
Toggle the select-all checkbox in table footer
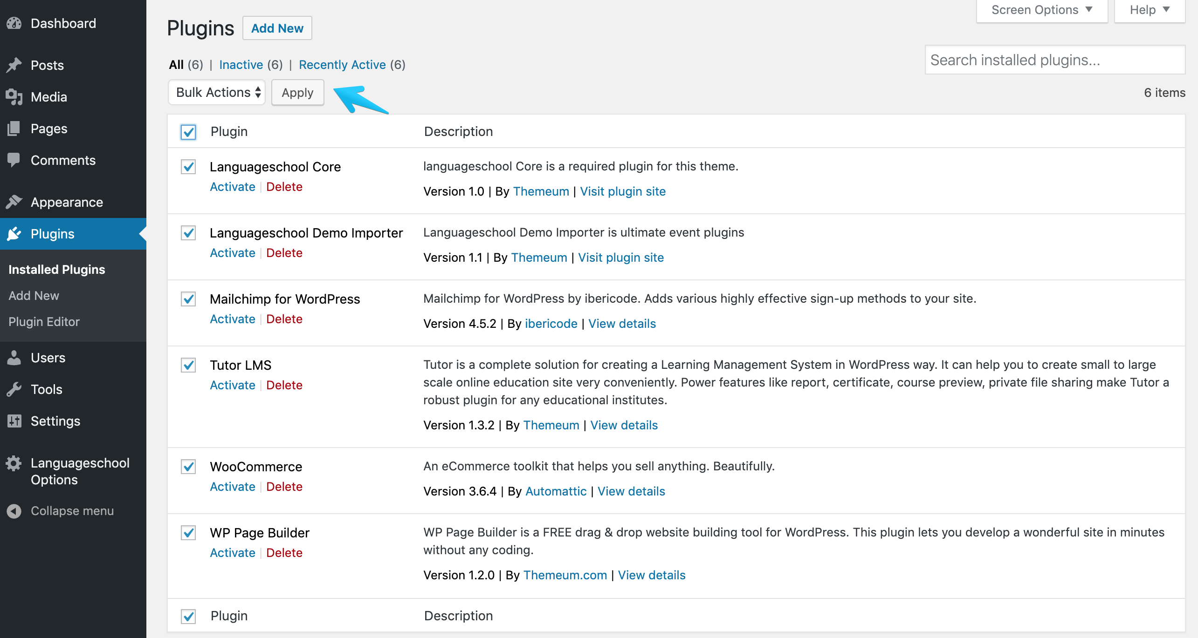pyautogui.click(x=188, y=616)
